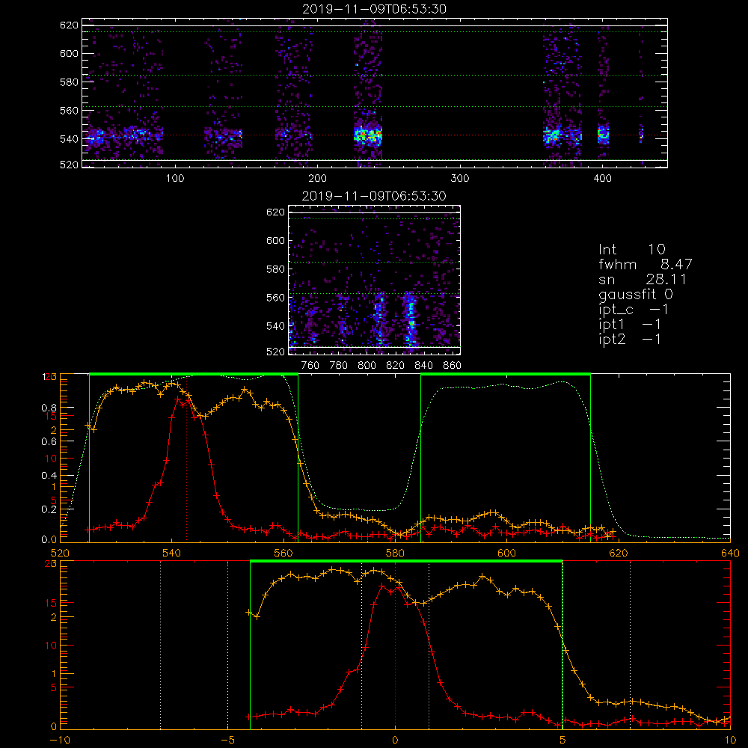
Task: Click the emission blob near x=400 in top spectrogram
Action: coord(603,135)
